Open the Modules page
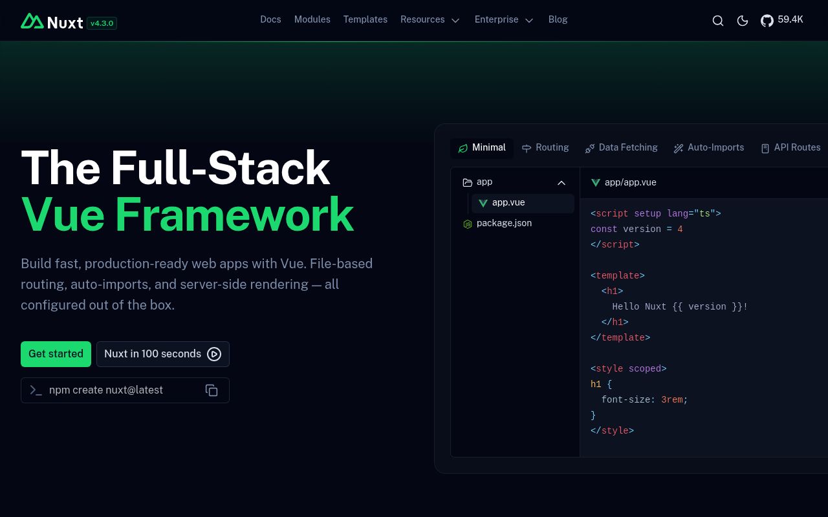 pos(312,20)
